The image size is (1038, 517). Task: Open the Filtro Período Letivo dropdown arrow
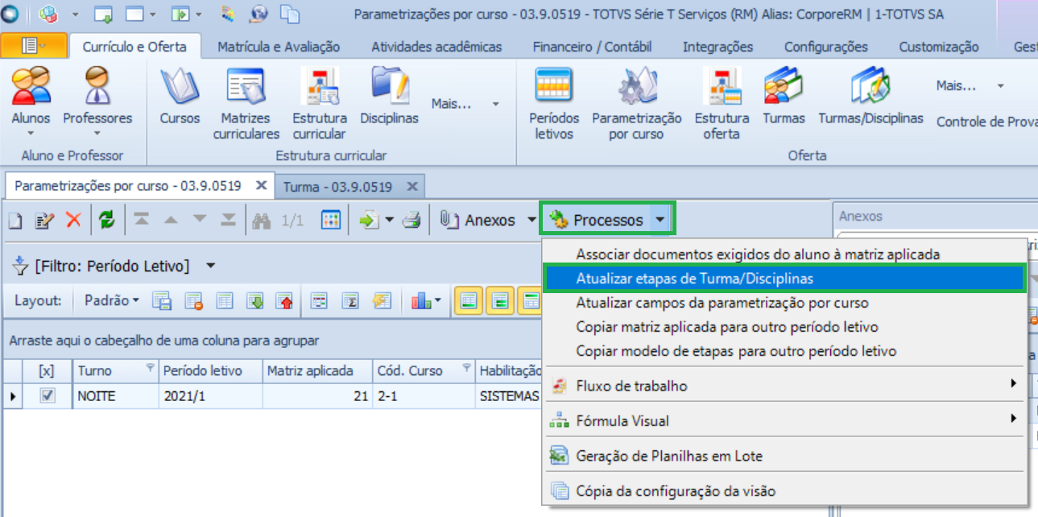coord(211,266)
